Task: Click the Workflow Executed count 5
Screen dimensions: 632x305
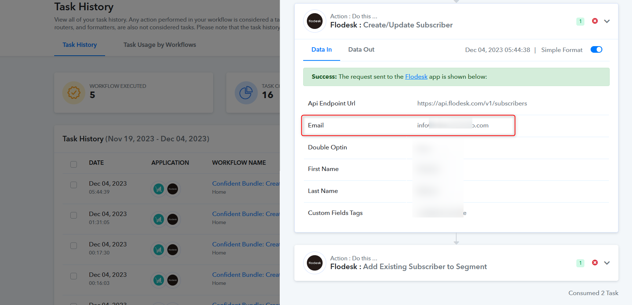Action: point(92,95)
